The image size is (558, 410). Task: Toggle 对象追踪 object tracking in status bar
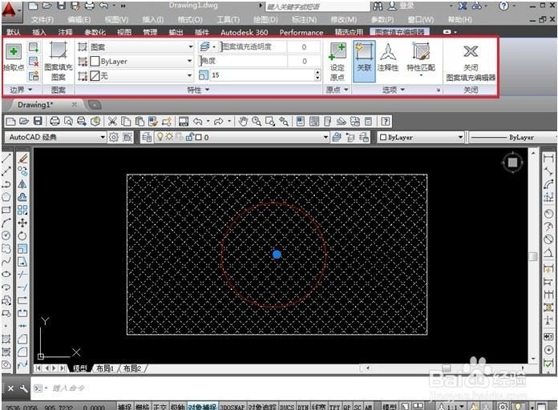click(262, 407)
